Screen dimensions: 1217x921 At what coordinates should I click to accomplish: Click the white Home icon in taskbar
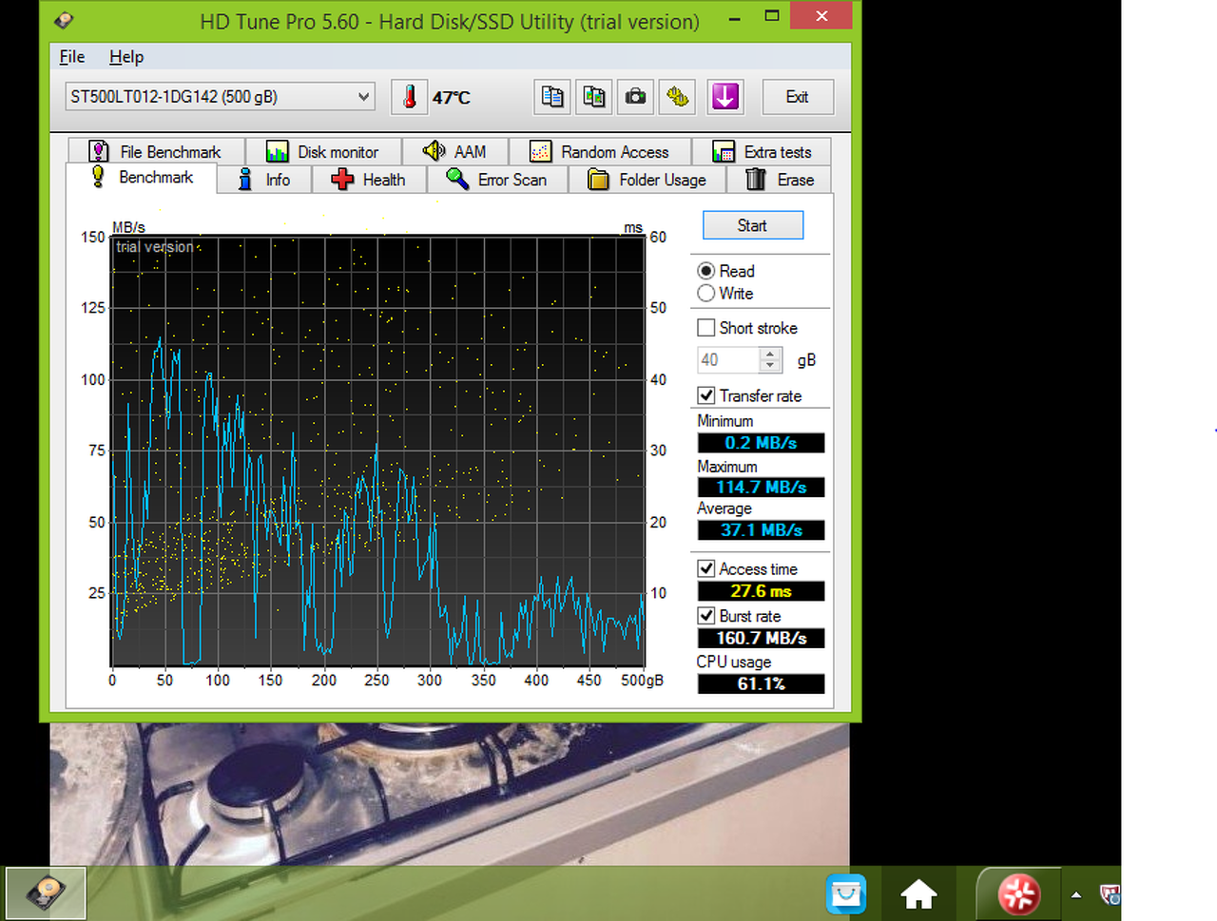[918, 893]
